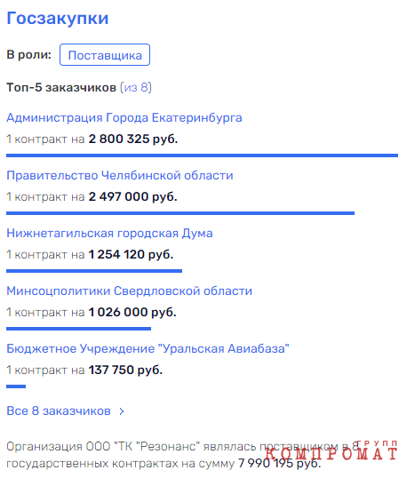Click the bar under Челябинской области contract
The height and width of the screenshot is (478, 407).
[180, 213]
